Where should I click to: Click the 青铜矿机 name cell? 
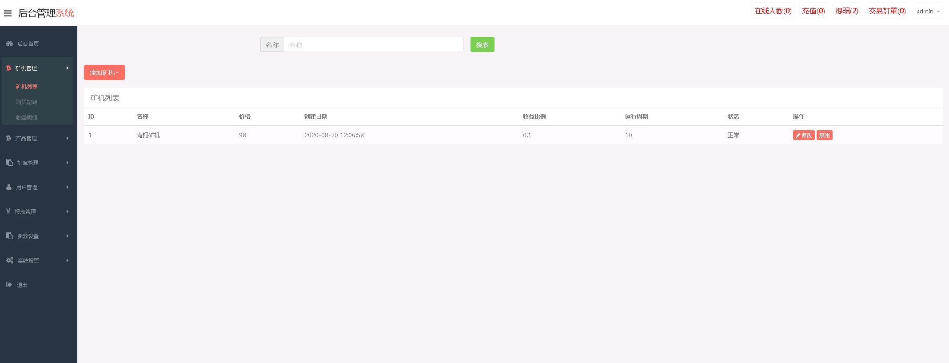[148, 135]
